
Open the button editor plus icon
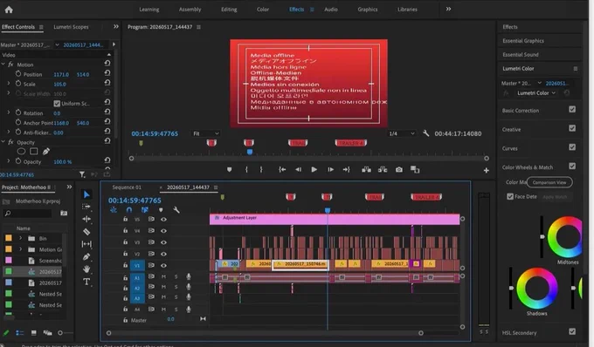pyautogui.click(x=486, y=171)
